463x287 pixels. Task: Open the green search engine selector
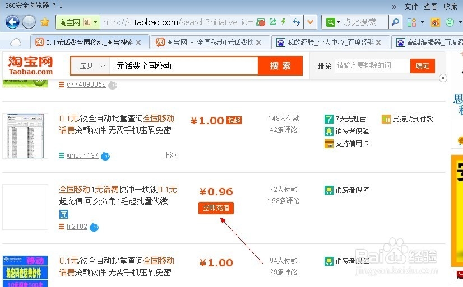332,22
